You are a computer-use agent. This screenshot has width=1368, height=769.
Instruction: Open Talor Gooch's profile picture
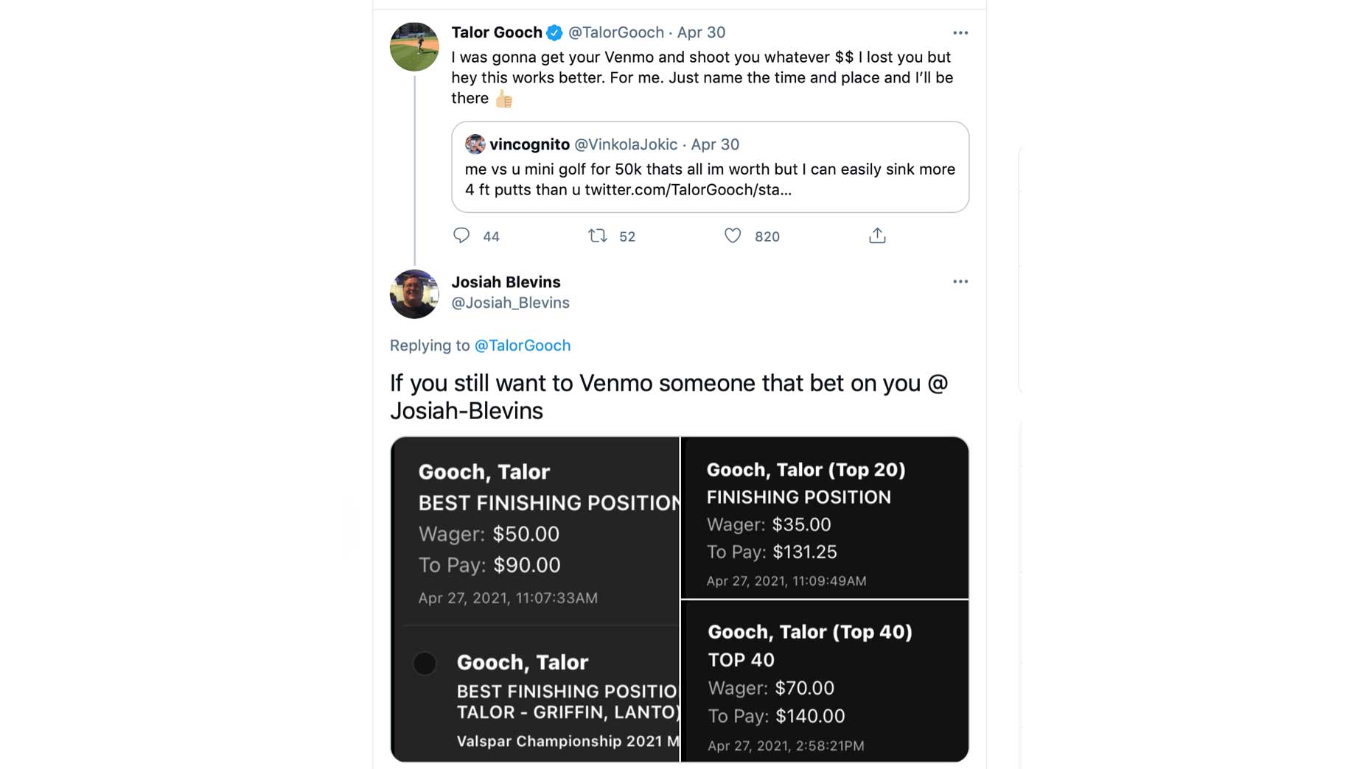414,46
